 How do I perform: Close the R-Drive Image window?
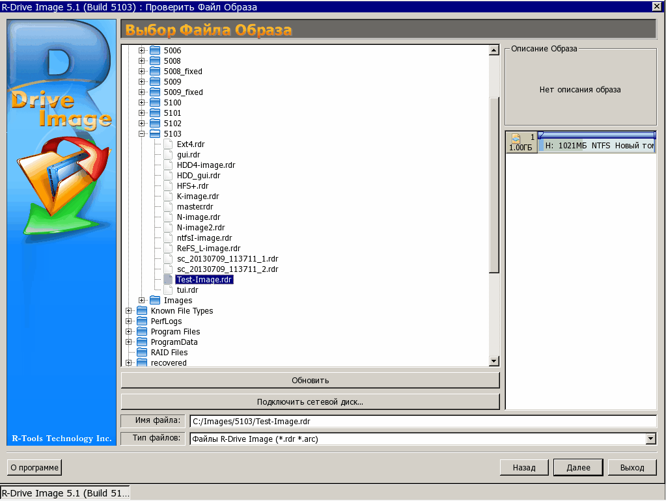[x=657, y=7]
